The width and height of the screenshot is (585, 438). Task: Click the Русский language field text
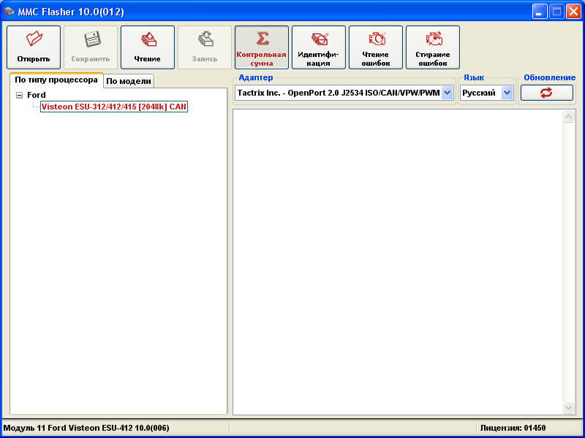479,93
